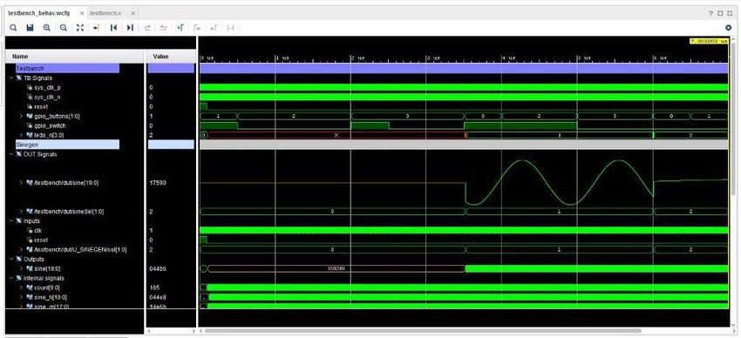Expand the count[9:0] signal
Screen dimensions: 741x338
tap(21, 287)
